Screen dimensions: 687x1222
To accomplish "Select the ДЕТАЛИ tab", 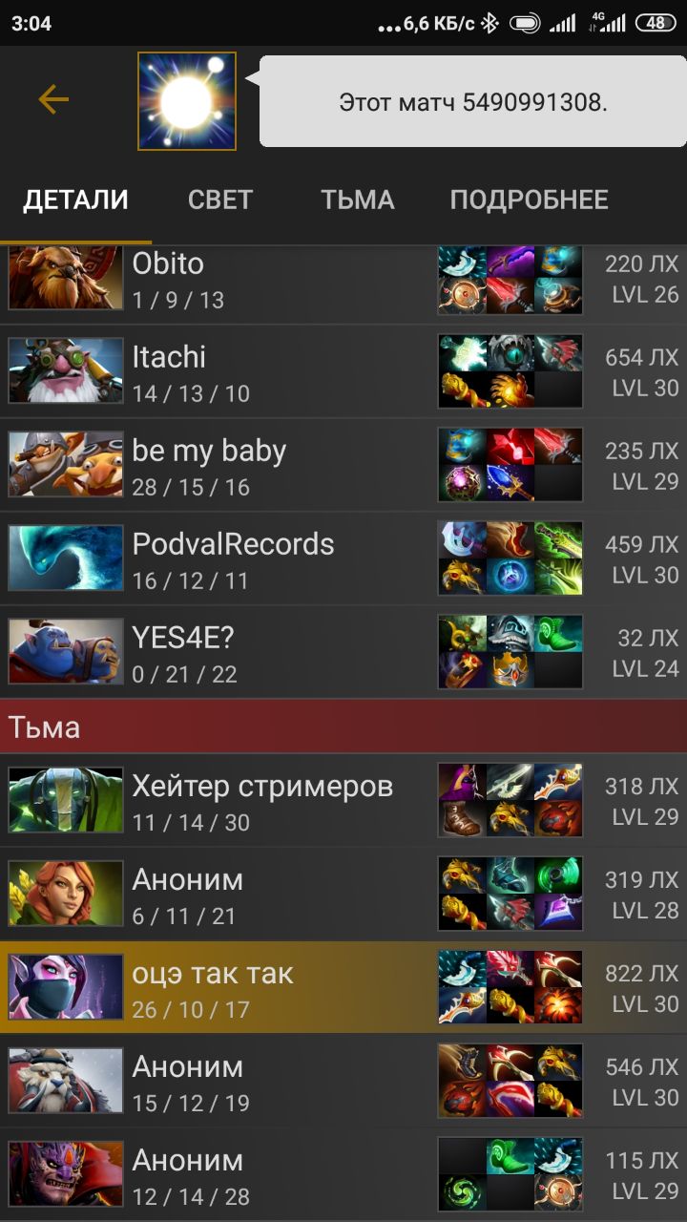I will click(75, 200).
